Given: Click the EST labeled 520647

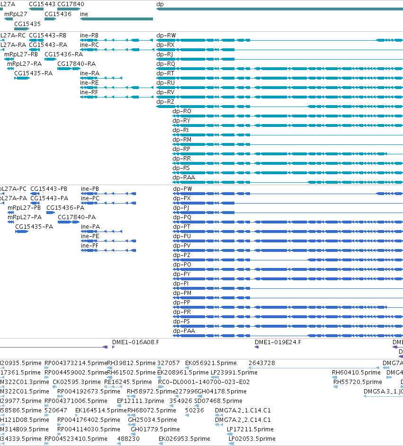Looking at the screenshot, I should pyautogui.click(x=56, y=410).
